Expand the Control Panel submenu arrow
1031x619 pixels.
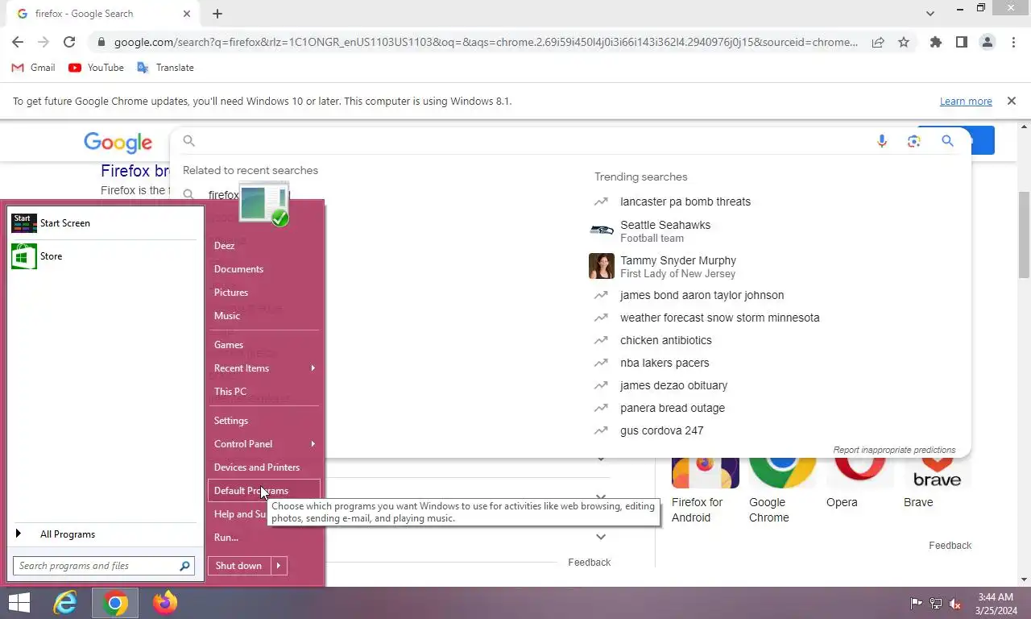point(313,444)
